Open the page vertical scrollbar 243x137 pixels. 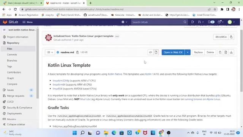(241, 61)
